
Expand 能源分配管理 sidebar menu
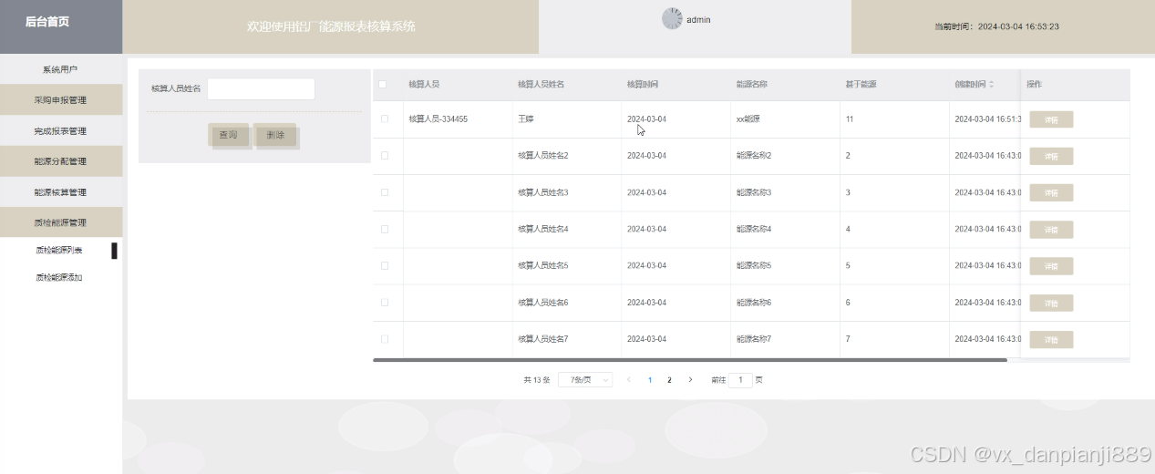click(x=61, y=161)
